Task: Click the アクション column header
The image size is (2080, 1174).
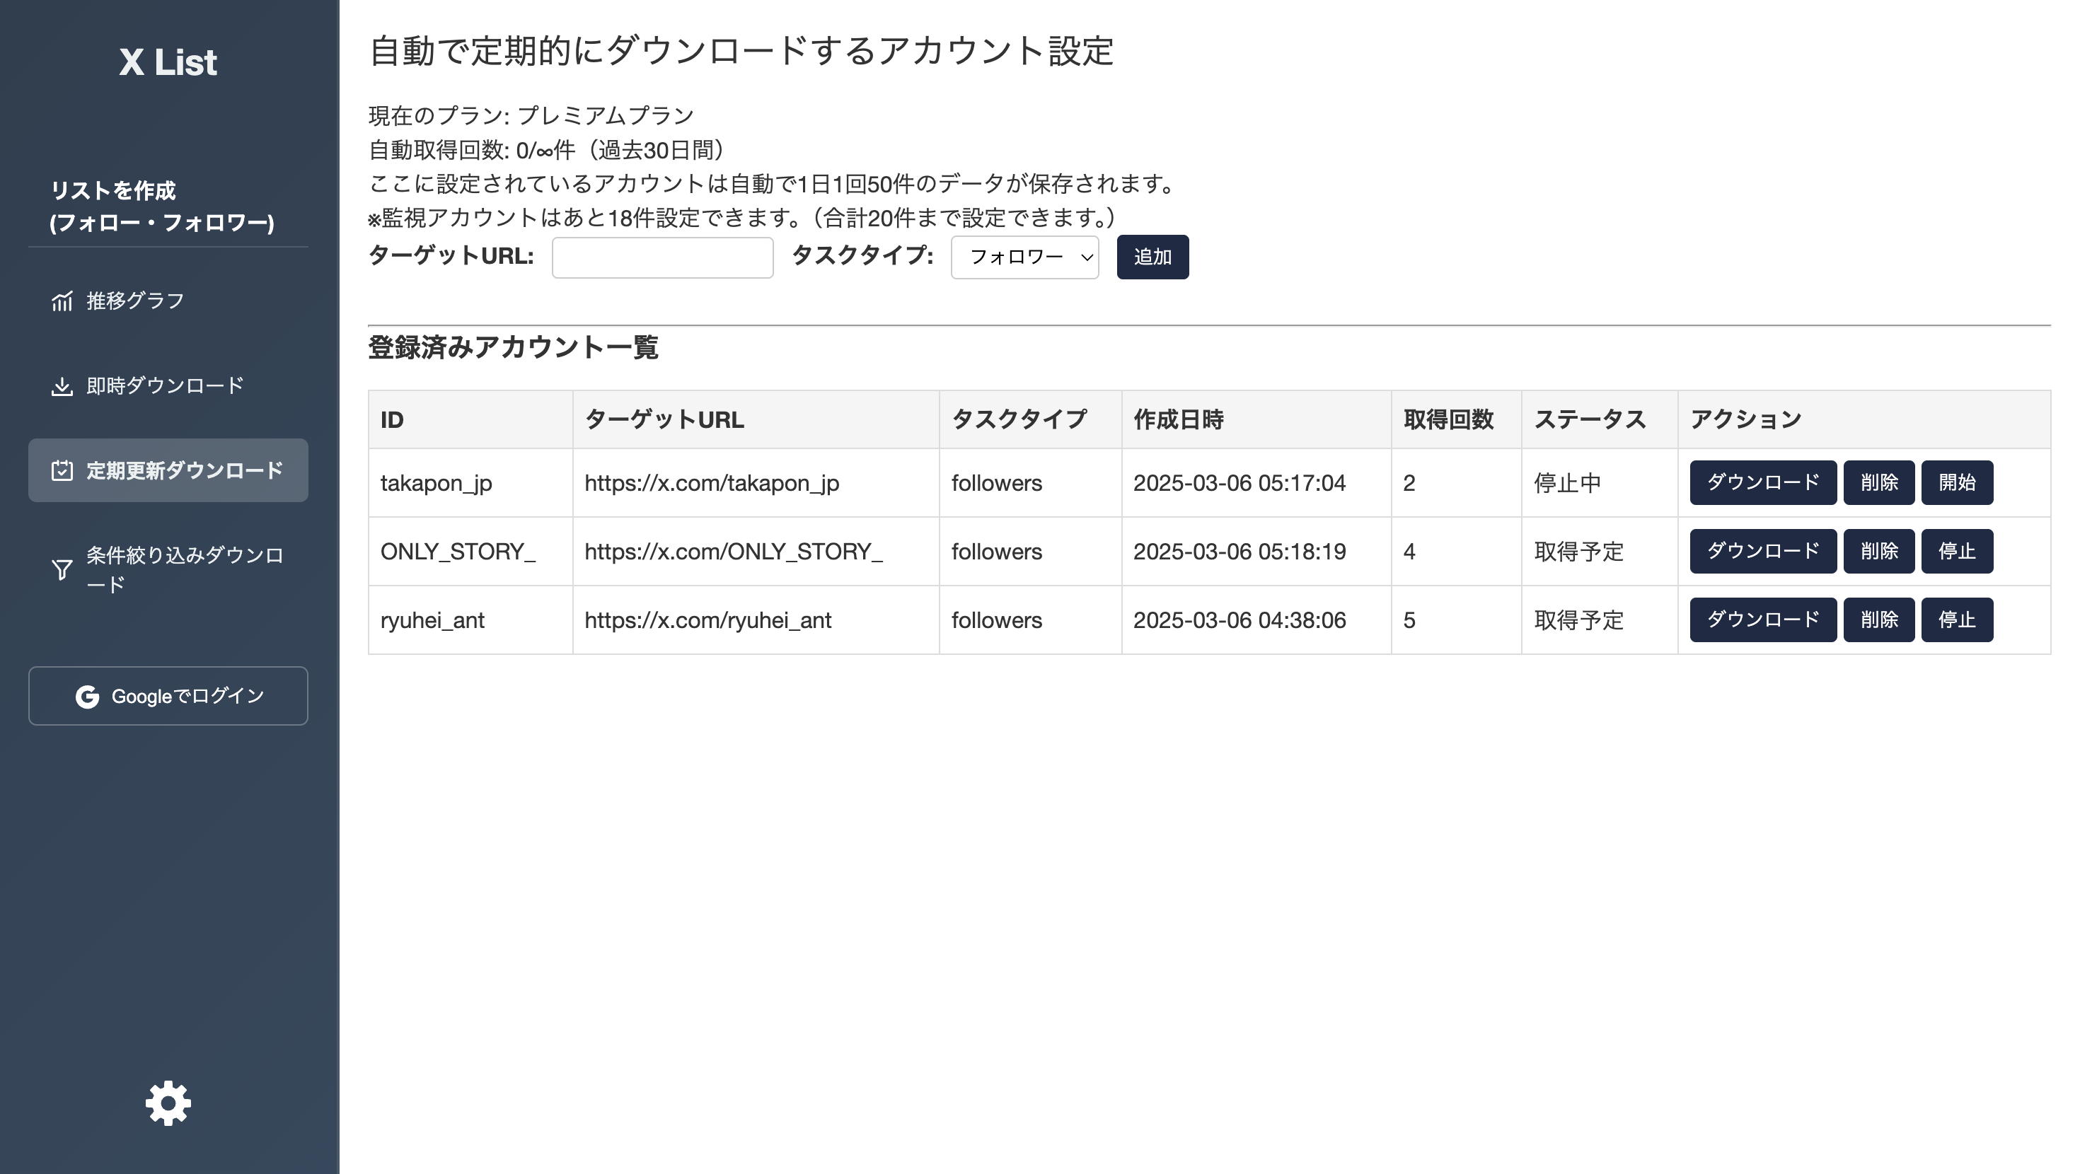Action: click(1864, 420)
